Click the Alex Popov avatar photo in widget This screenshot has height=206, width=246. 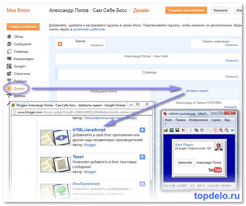[219, 146]
